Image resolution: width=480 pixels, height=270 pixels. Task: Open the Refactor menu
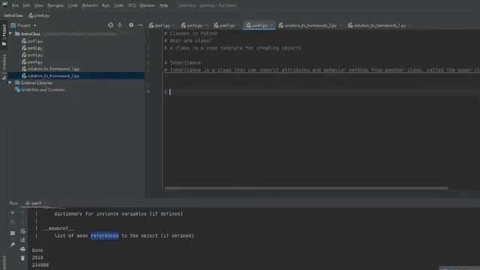(x=90, y=5)
